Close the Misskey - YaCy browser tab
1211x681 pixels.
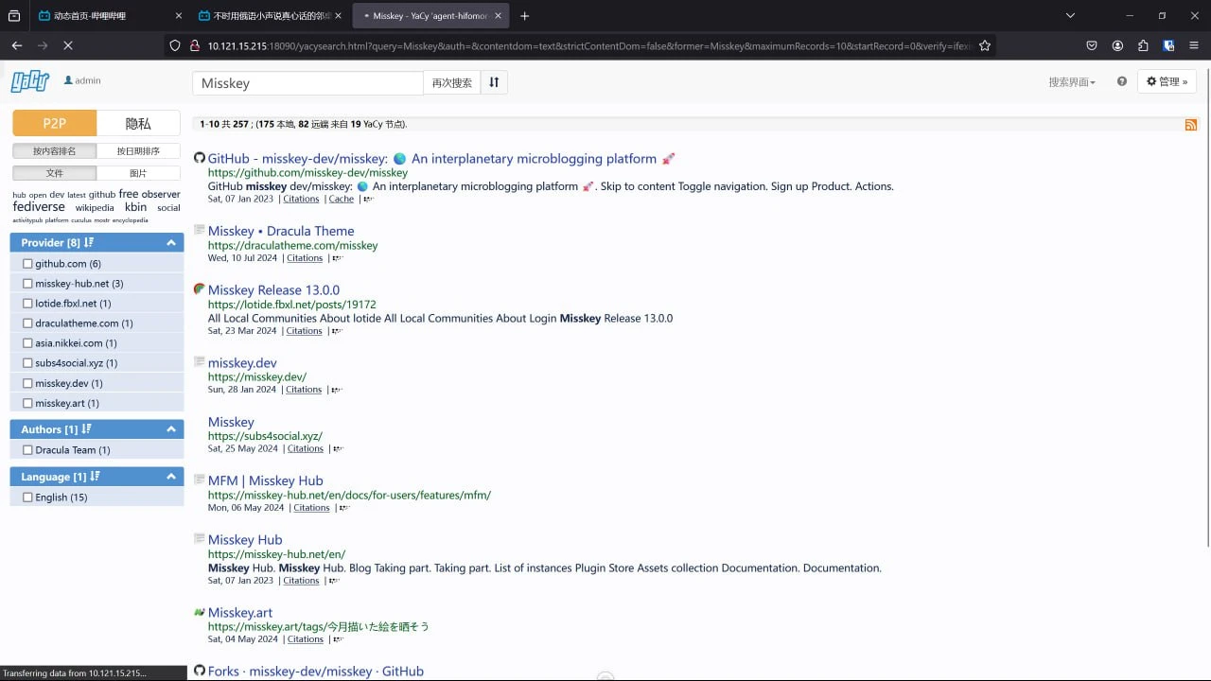coord(498,15)
